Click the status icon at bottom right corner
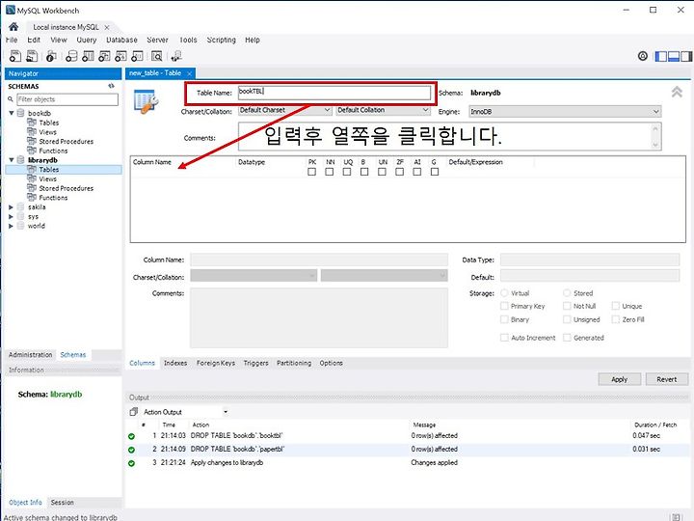 click(x=676, y=516)
